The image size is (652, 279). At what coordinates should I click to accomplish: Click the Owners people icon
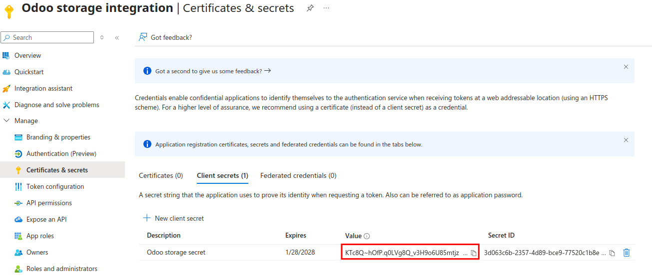pos(18,252)
